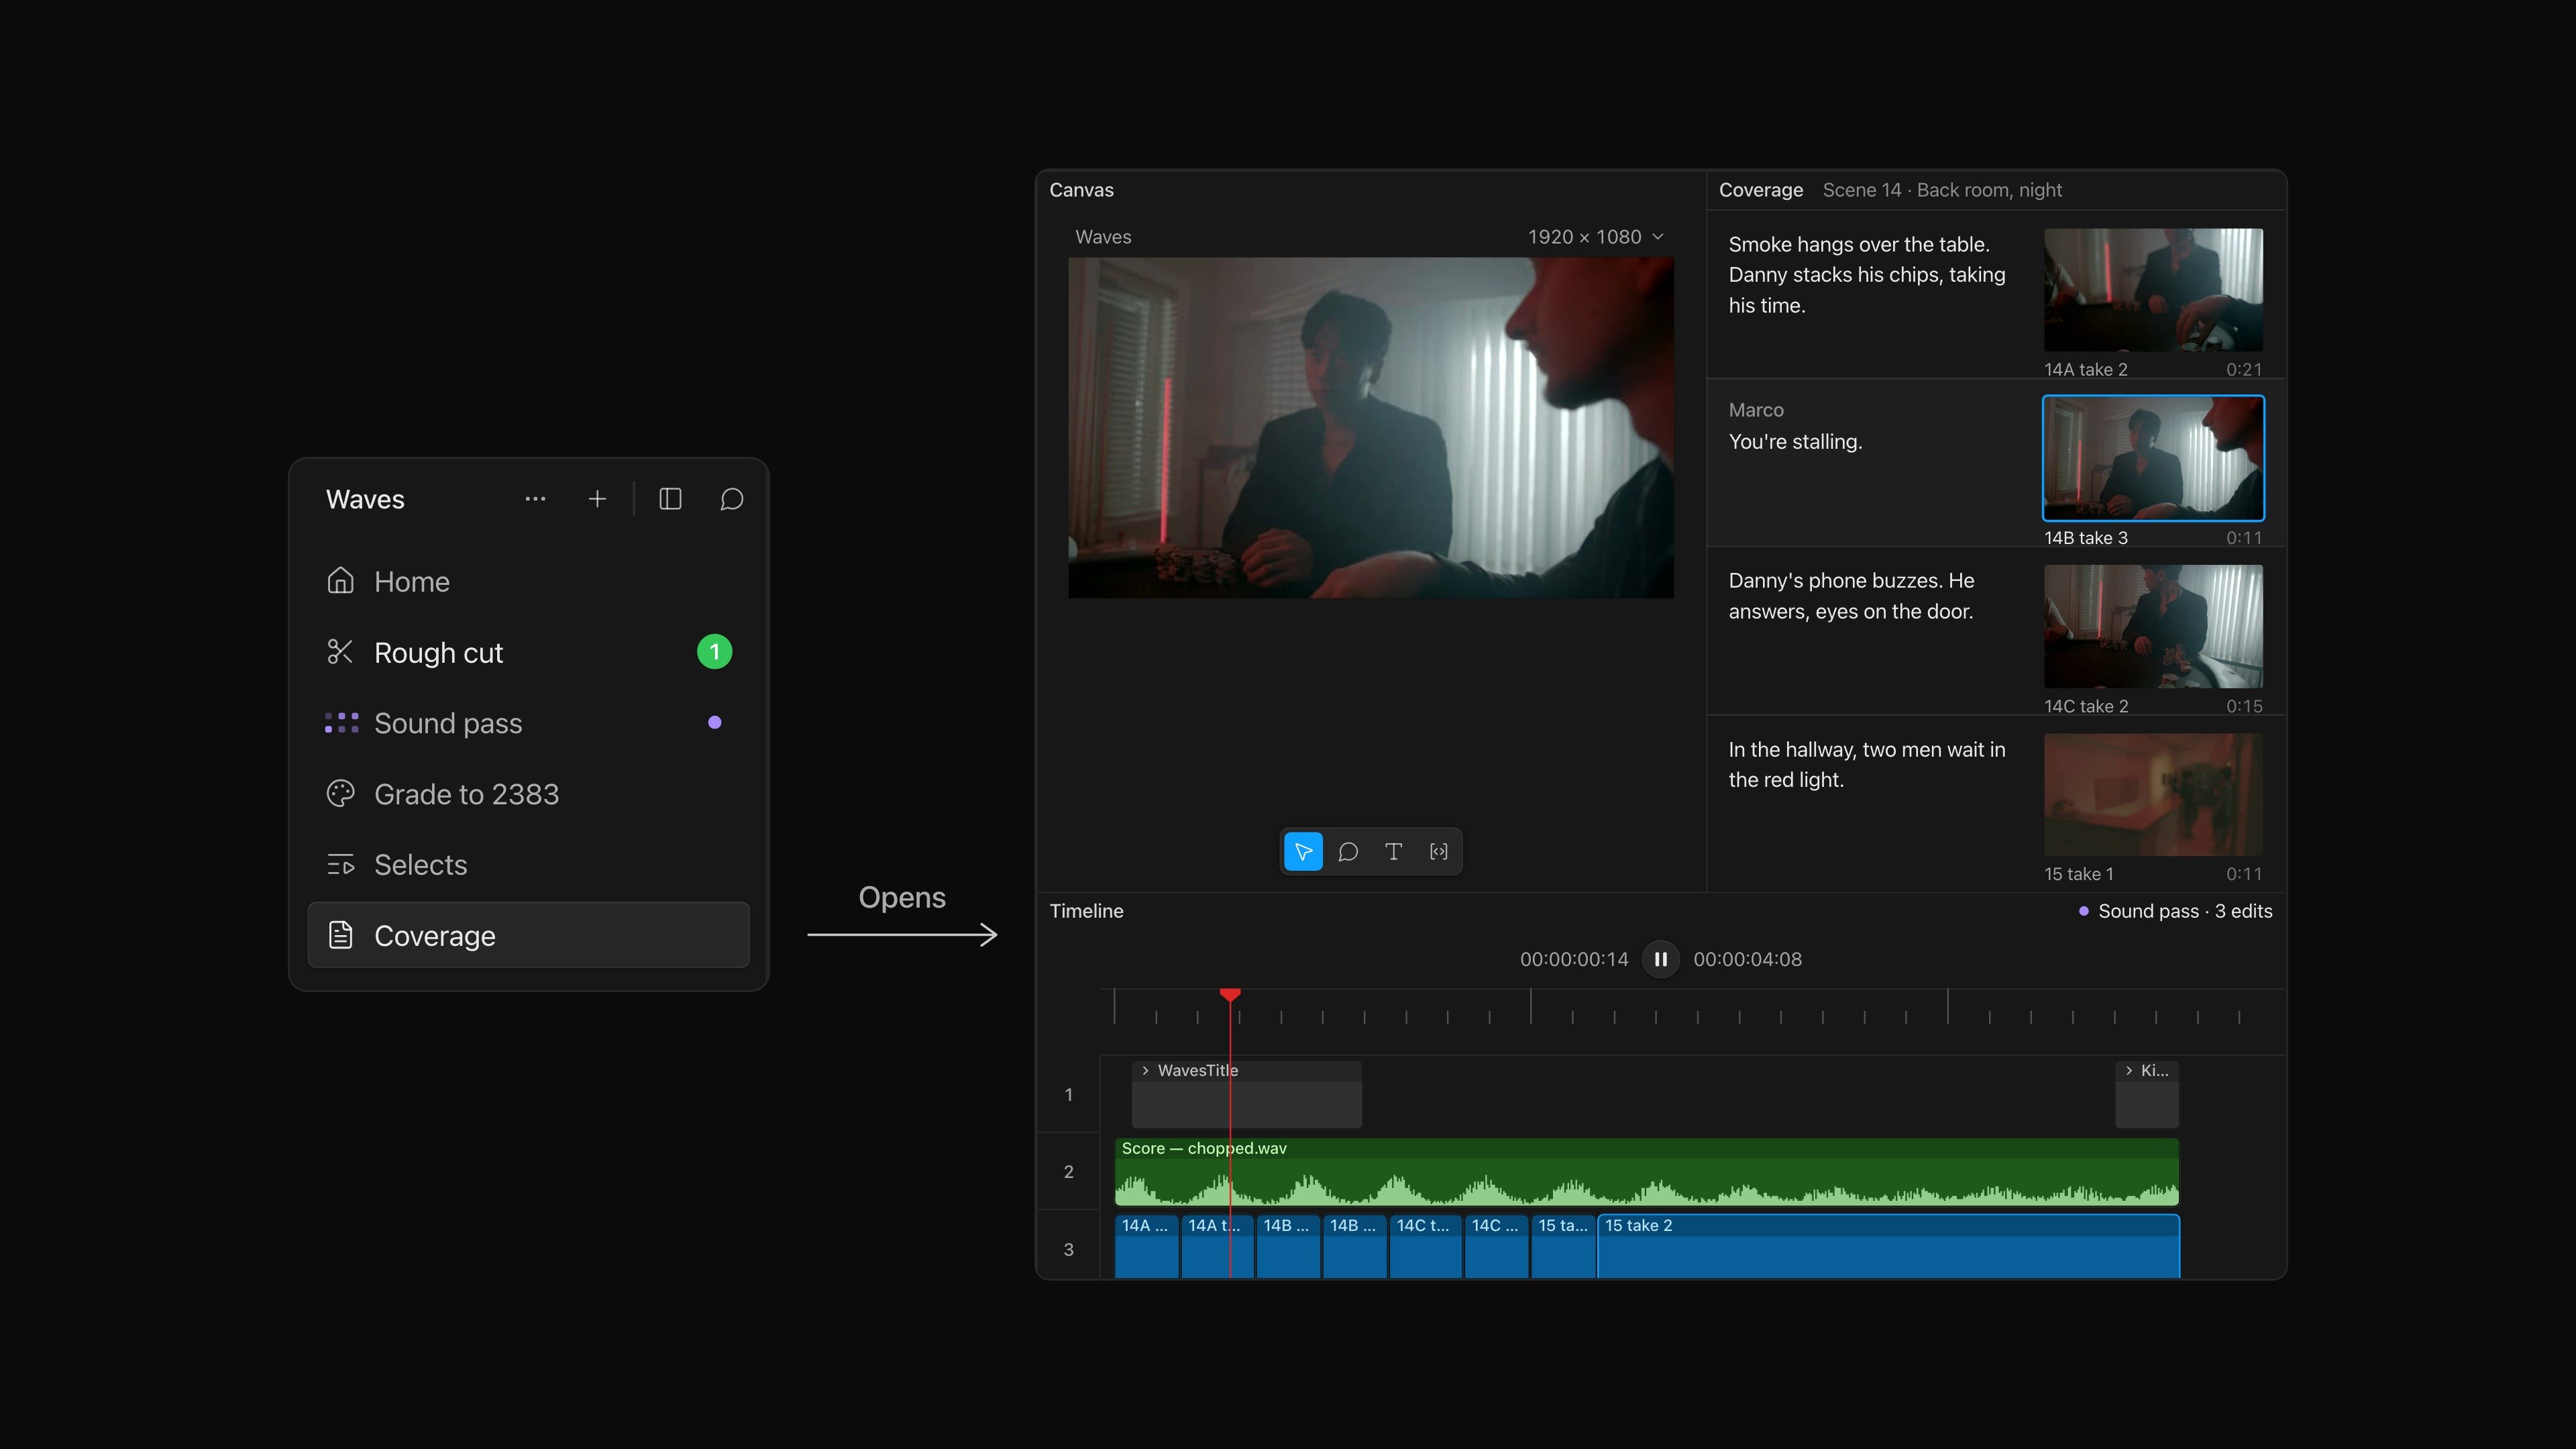The width and height of the screenshot is (2576, 1449).
Task: Click the green Rough cut notification badge
Action: tap(714, 652)
